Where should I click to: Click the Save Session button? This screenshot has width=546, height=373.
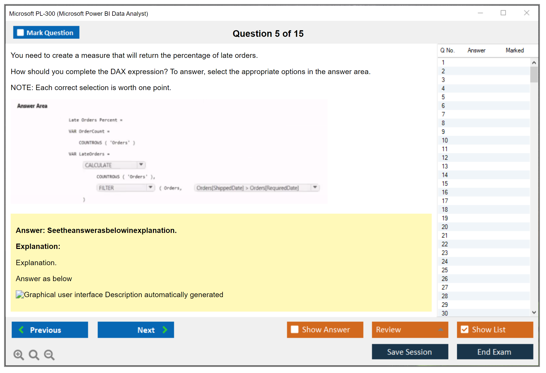point(410,352)
